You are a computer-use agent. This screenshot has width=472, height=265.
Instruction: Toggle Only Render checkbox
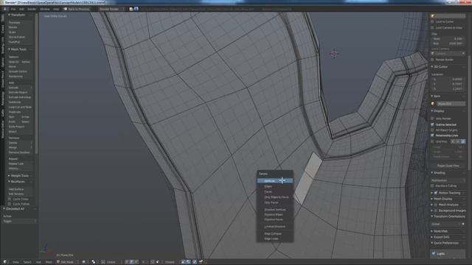click(x=433, y=119)
